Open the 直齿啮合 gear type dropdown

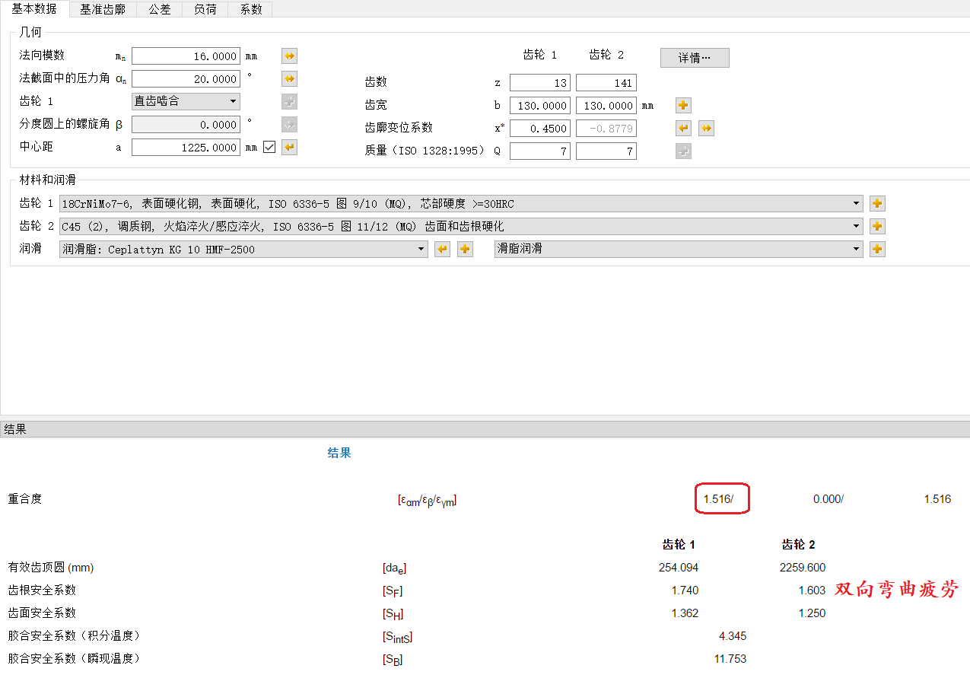pyautogui.click(x=186, y=101)
